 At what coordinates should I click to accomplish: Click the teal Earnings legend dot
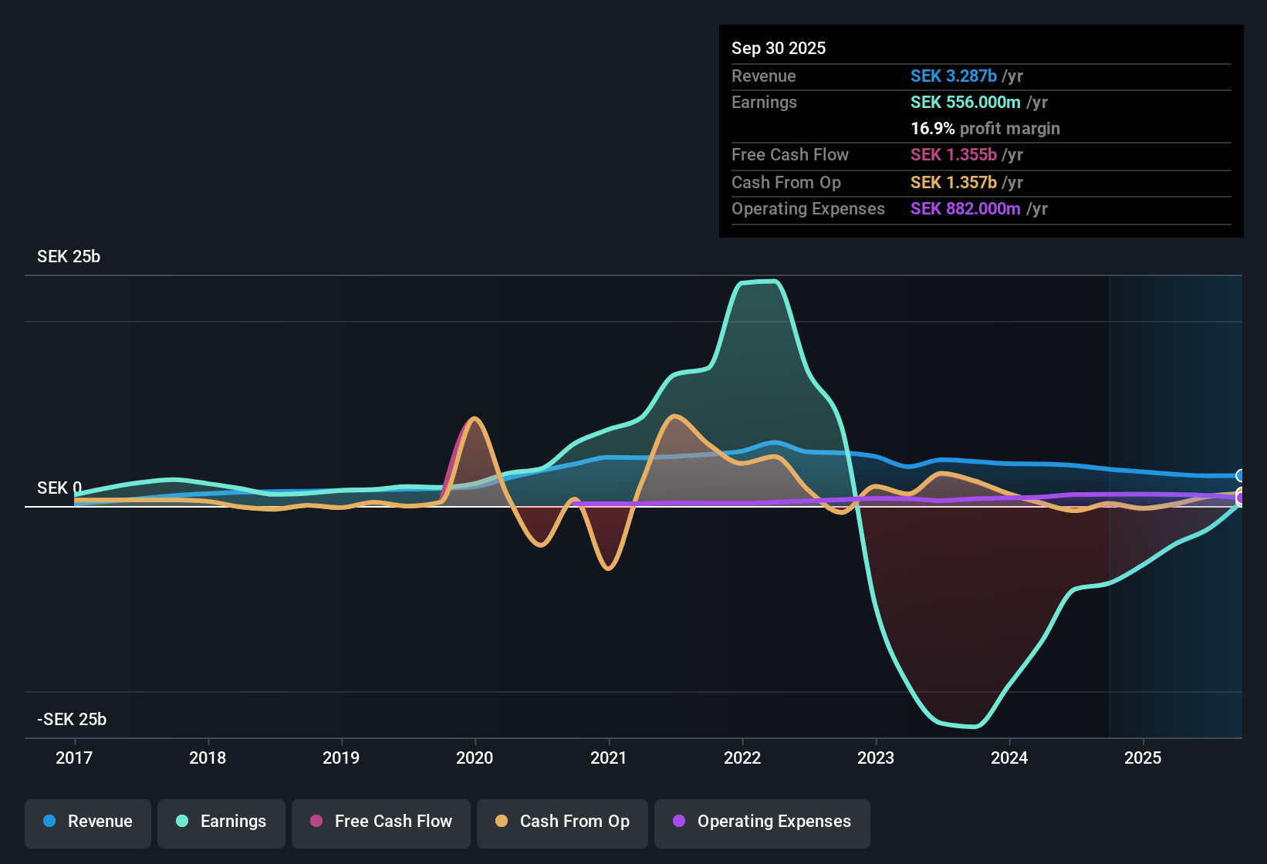click(181, 822)
